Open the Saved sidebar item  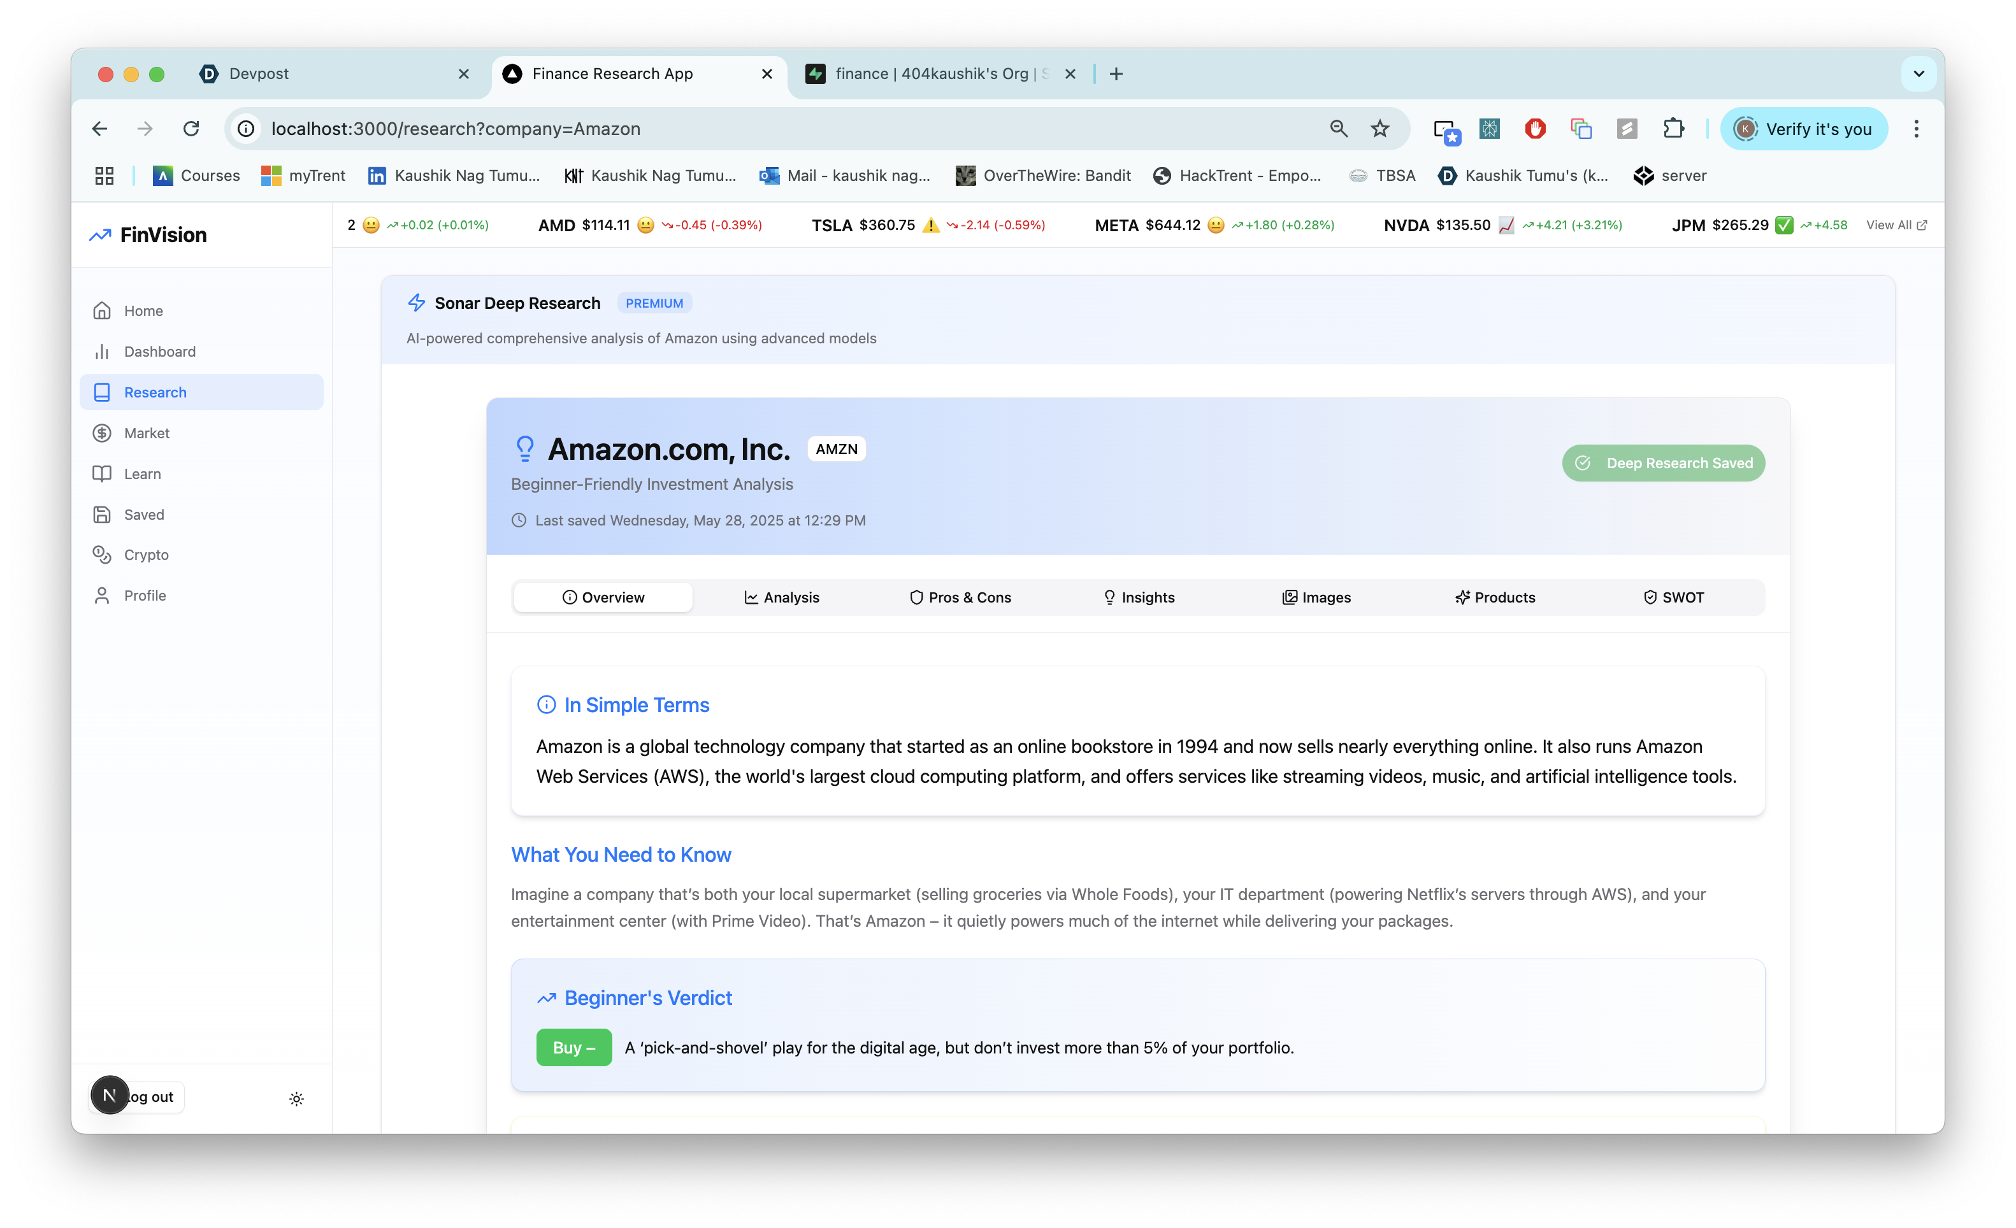click(143, 515)
